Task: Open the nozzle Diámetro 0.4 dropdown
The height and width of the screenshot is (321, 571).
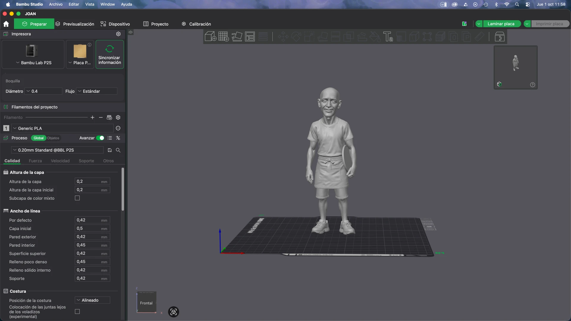Action: click(43, 91)
